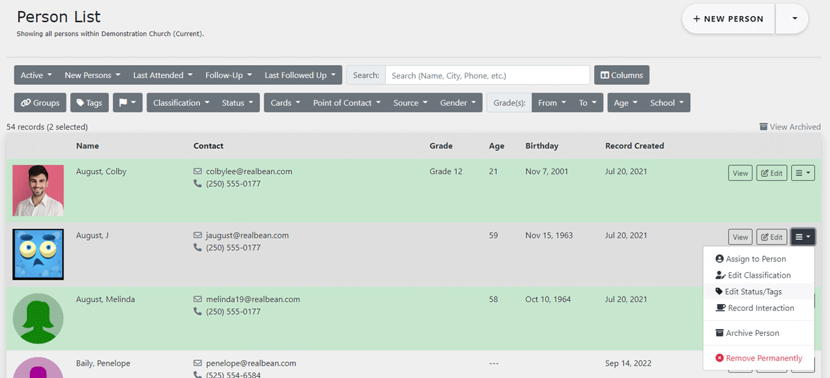The width and height of the screenshot is (830, 378).
Task: Open the flag filter dropdown
Action: (127, 103)
